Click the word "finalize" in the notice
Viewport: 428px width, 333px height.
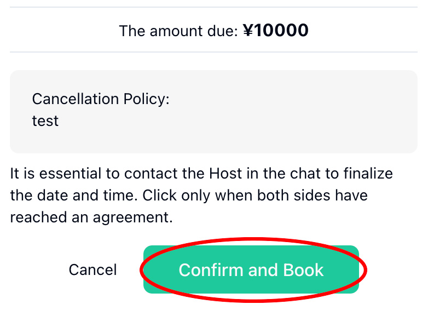(368, 174)
